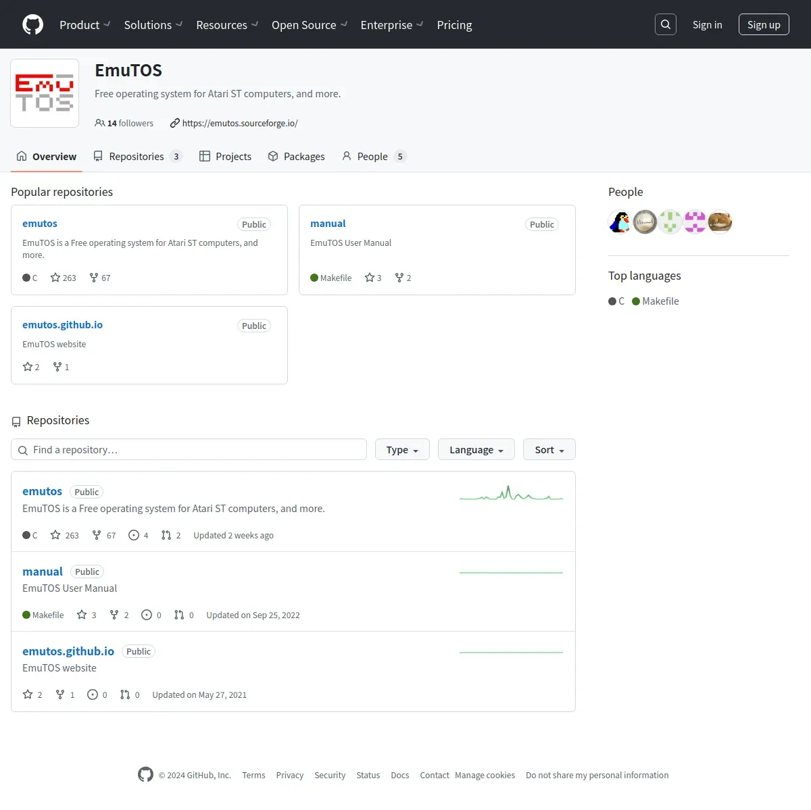Open the Type filter dropdown
Image resolution: width=811 pixels, height=810 pixels.
[x=402, y=450]
